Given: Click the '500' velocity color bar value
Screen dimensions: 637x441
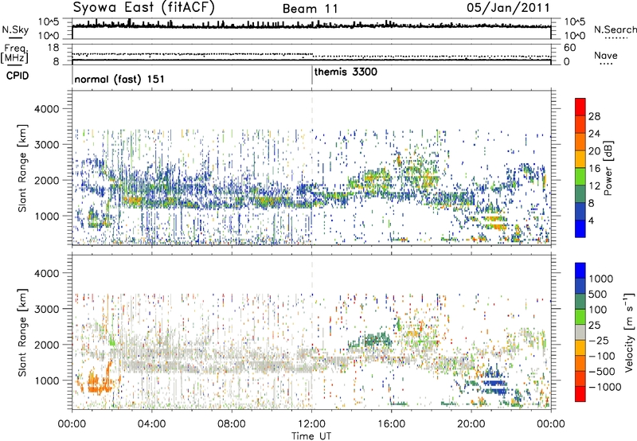Looking at the screenshot, I should [597, 295].
